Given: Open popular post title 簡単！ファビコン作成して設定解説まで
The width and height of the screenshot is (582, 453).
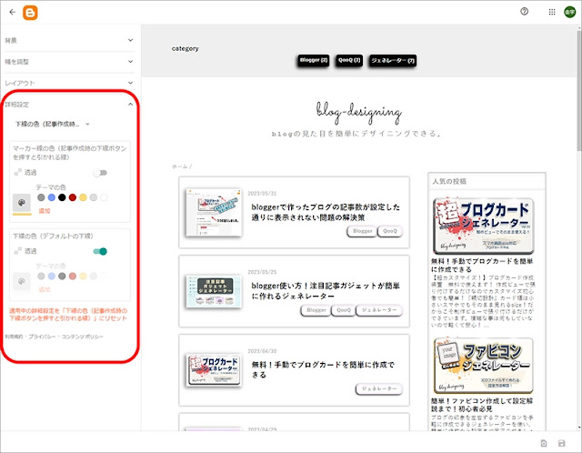Looking at the screenshot, I should click(x=482, y=405).
